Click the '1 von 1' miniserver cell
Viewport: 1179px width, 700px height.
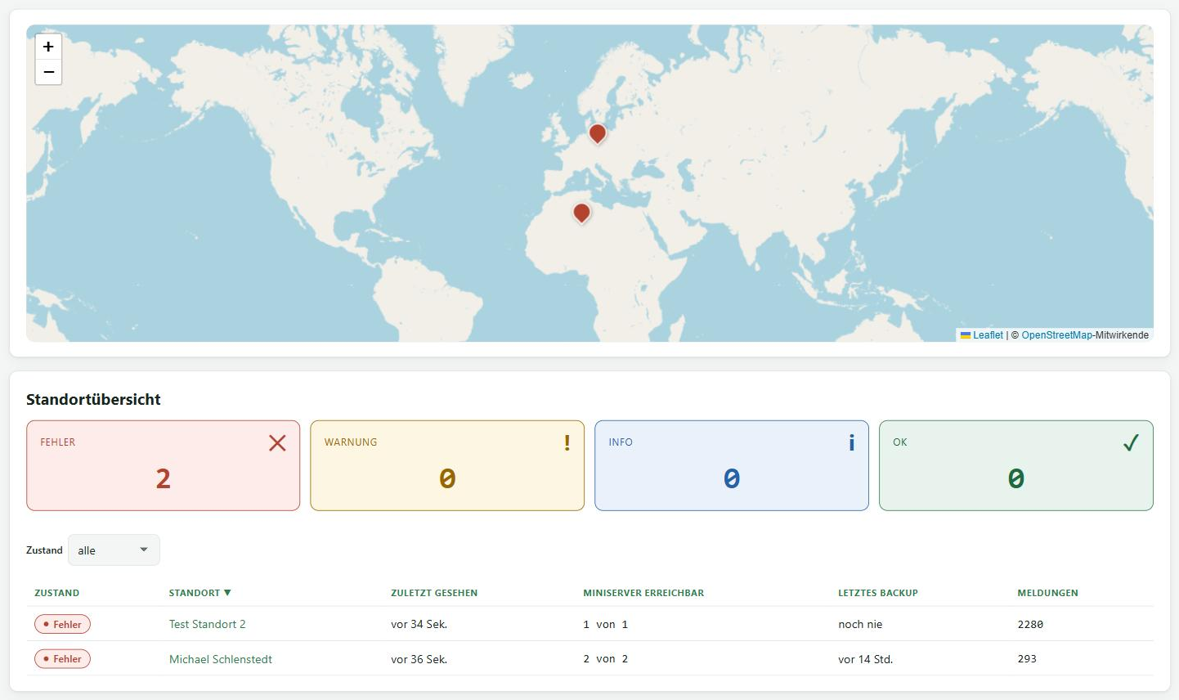(x=606, y=624)
